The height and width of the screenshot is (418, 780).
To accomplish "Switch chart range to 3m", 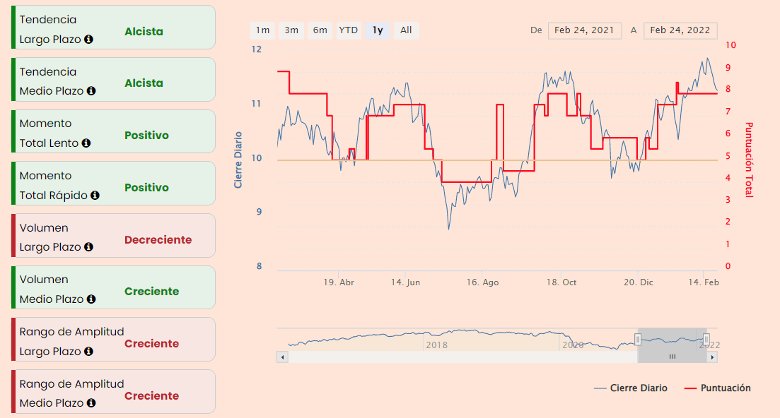I will click(291, 30).
